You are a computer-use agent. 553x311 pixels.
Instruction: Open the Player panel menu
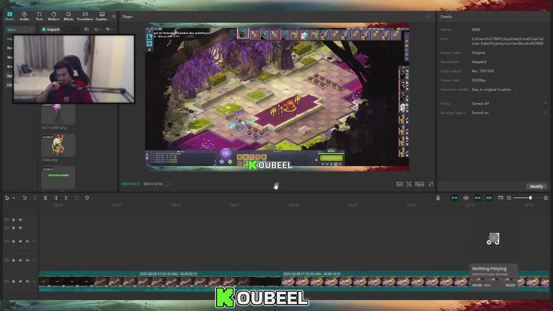429,16
